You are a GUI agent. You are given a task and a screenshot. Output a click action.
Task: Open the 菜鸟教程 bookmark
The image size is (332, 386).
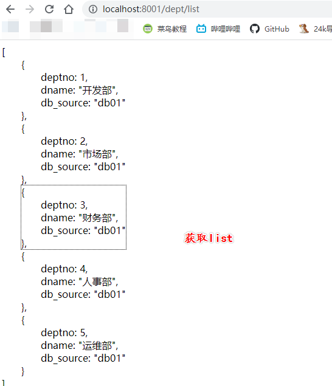point(165,29)
